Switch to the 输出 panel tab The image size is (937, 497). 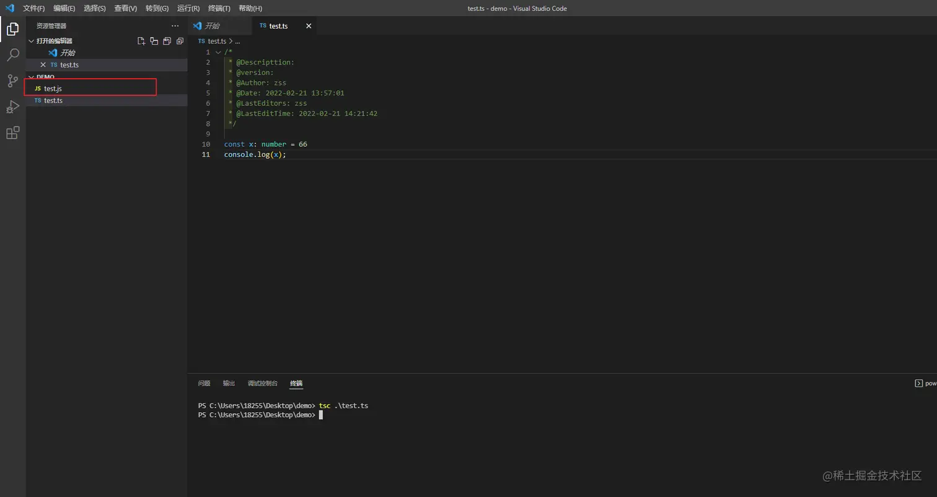[229, 384]
